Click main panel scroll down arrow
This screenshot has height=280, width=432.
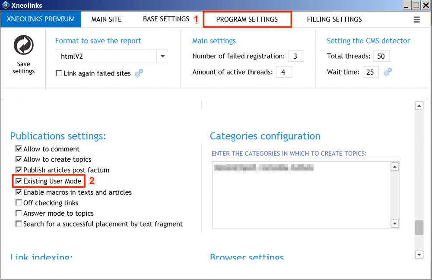419,255
